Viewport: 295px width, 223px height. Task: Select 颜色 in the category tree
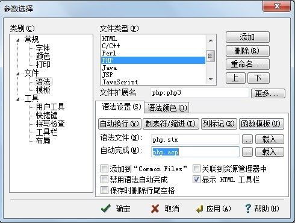click(x=43, y=56)
